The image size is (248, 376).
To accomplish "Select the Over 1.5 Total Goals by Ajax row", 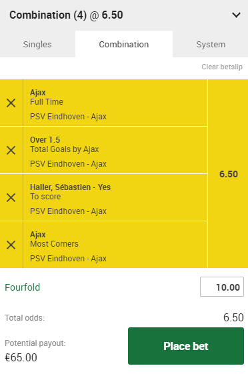I will tap(115, 151).
